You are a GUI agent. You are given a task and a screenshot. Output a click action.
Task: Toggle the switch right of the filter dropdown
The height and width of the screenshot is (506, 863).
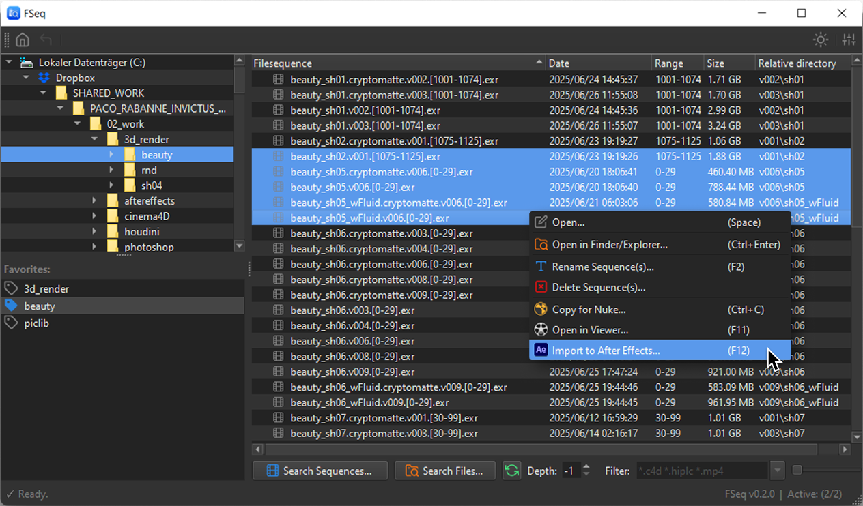tap(798, 470)
